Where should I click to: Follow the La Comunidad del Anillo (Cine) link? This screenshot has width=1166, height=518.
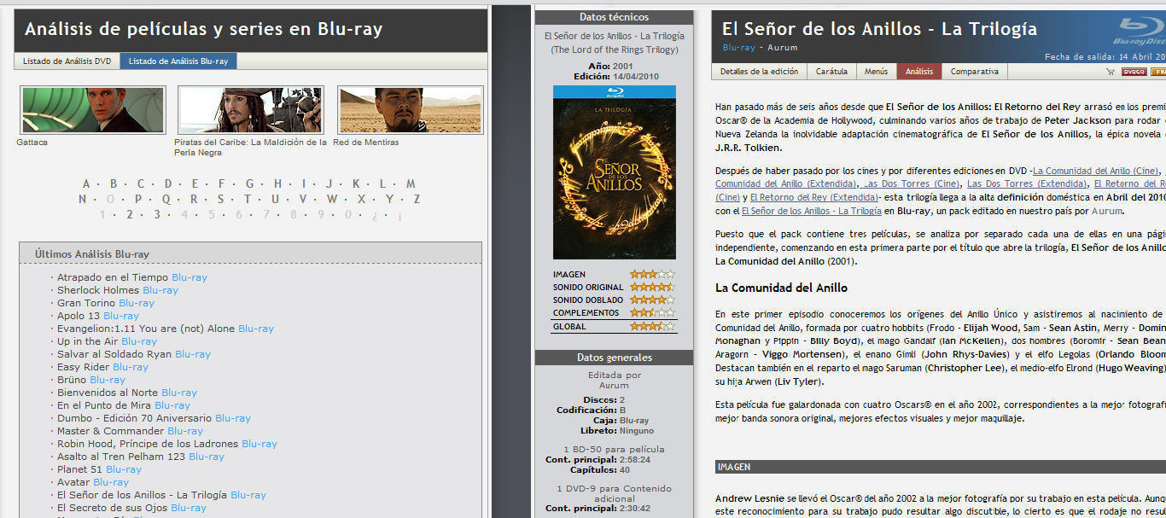1096,172
